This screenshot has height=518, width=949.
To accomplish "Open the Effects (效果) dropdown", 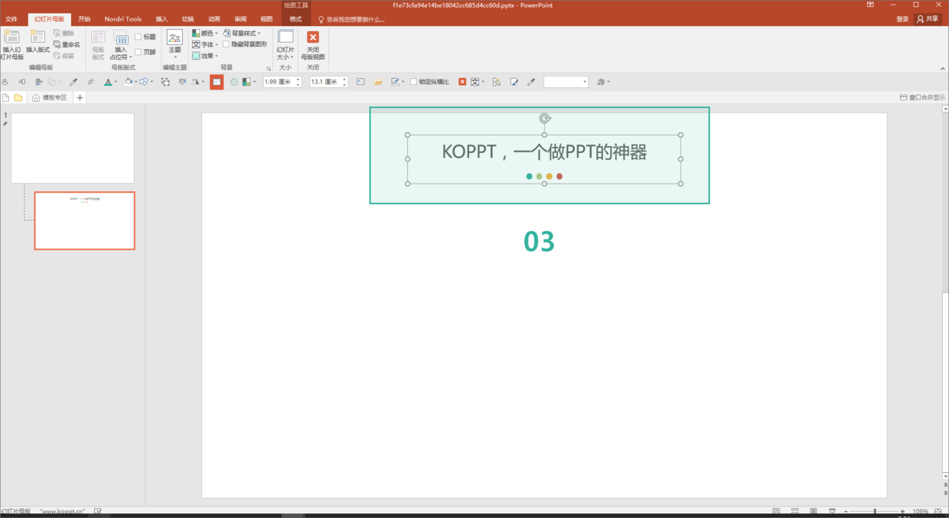I will pyautogui.click(x=205, y=56).
